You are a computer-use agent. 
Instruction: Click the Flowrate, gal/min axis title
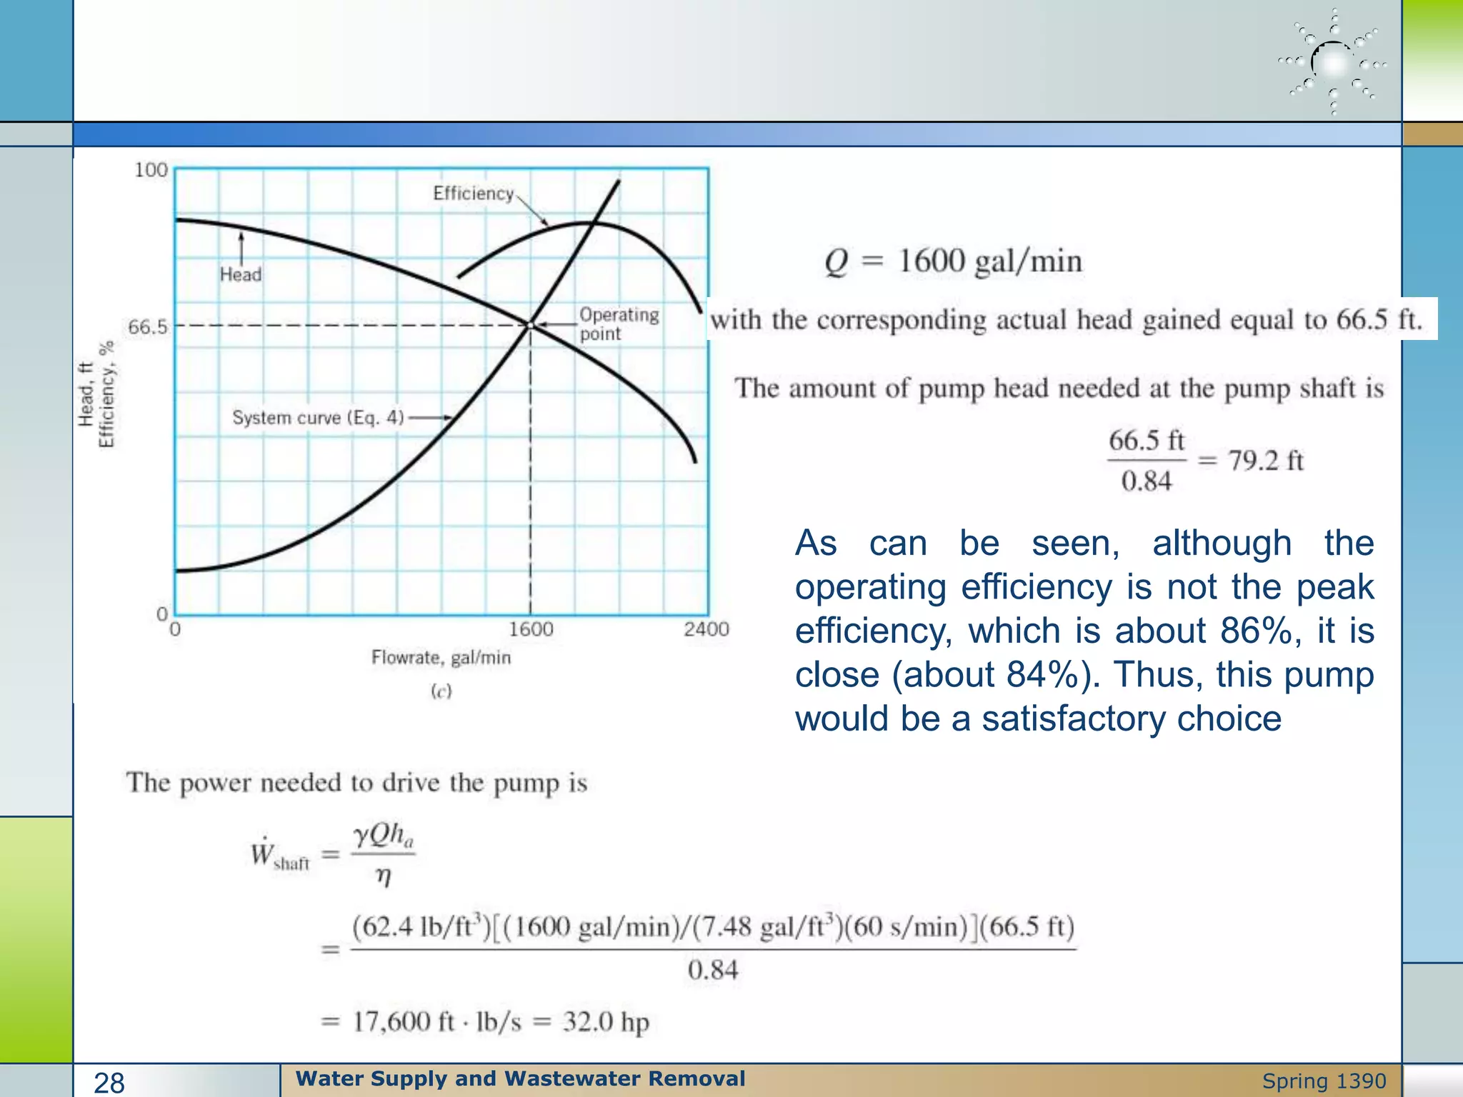point(441,657)
